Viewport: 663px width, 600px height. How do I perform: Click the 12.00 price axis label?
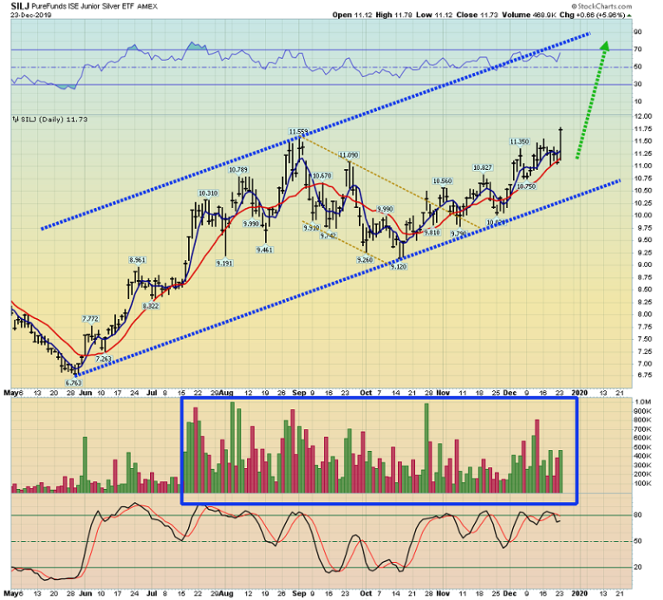coord(643,116)
